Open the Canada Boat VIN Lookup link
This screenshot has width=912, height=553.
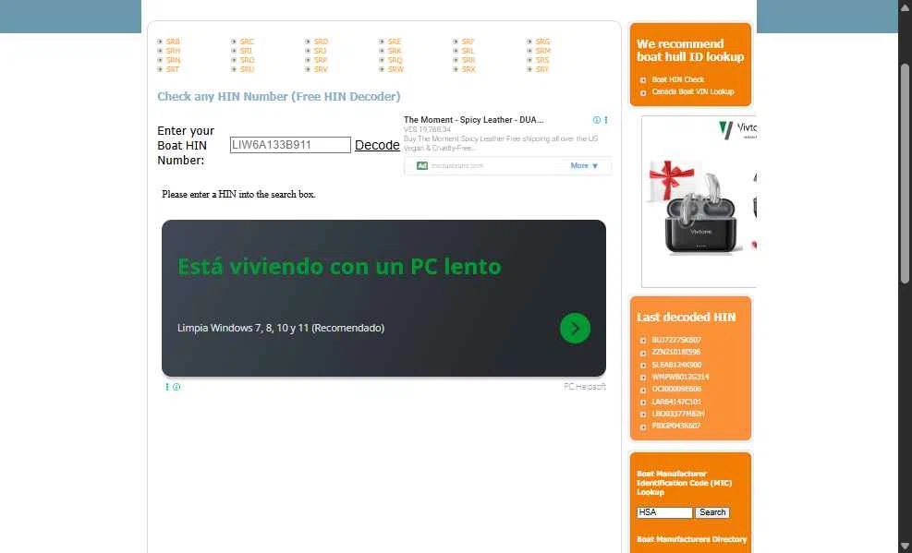point(693,91)
